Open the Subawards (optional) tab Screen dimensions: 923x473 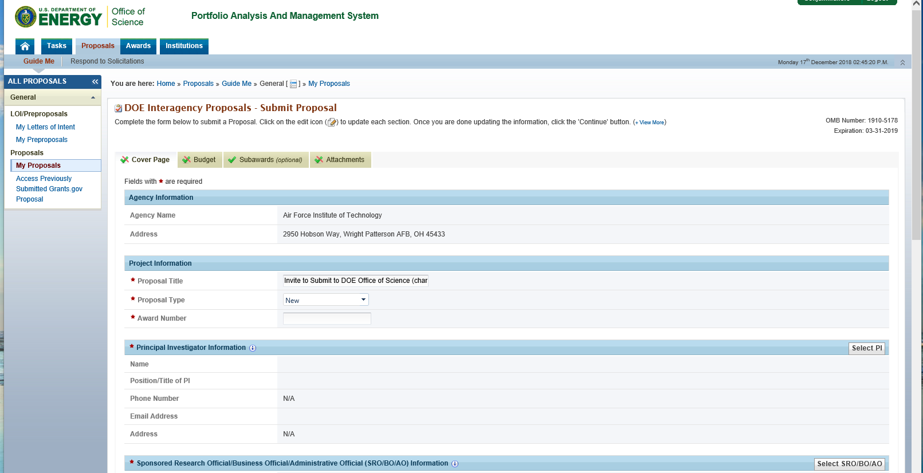coord(265,160)
